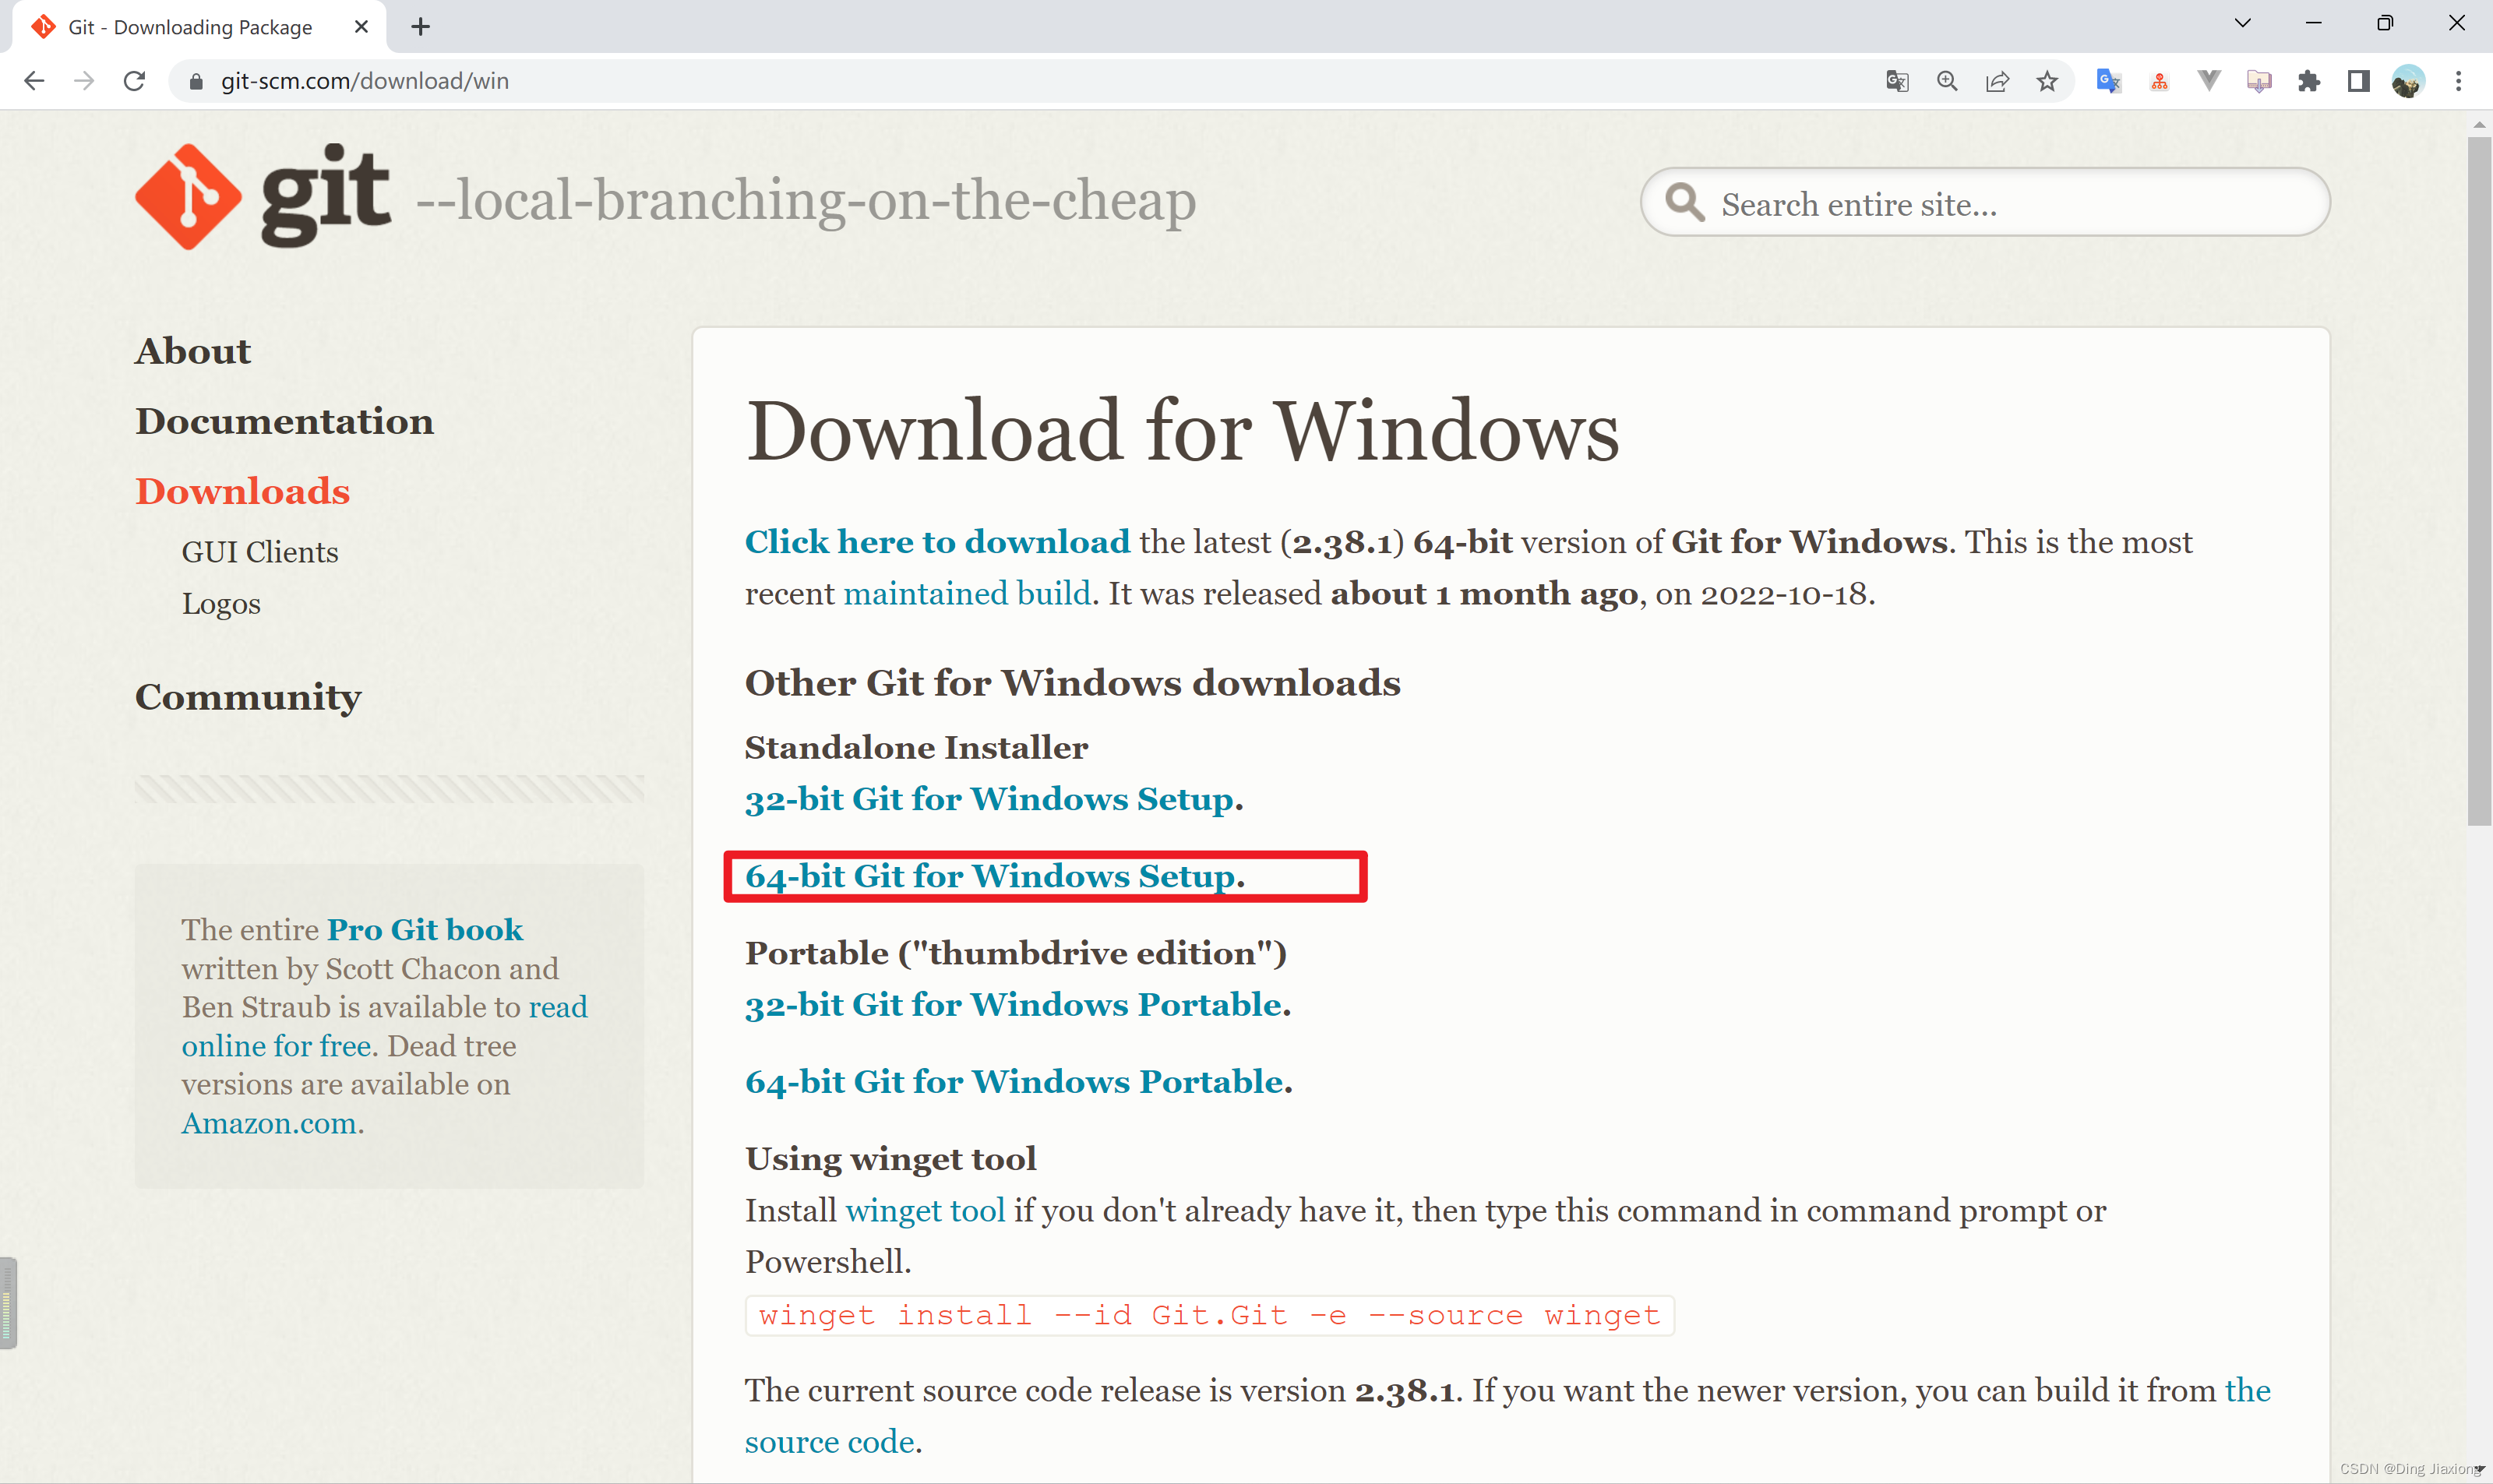
Task: Click the page vertical scrollbar thumb
Action: (x=2479, y=480)
